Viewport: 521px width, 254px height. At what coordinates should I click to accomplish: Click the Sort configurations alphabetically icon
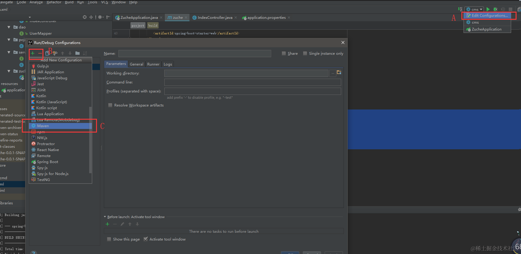85,53
